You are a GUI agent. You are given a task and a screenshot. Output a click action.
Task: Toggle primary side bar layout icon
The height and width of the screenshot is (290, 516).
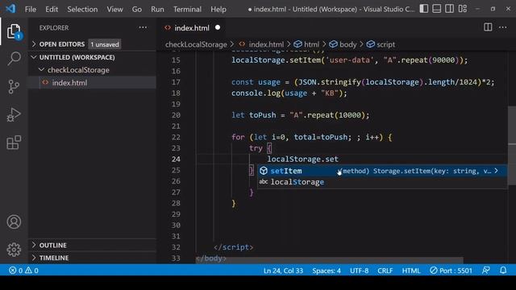point(424,9)
